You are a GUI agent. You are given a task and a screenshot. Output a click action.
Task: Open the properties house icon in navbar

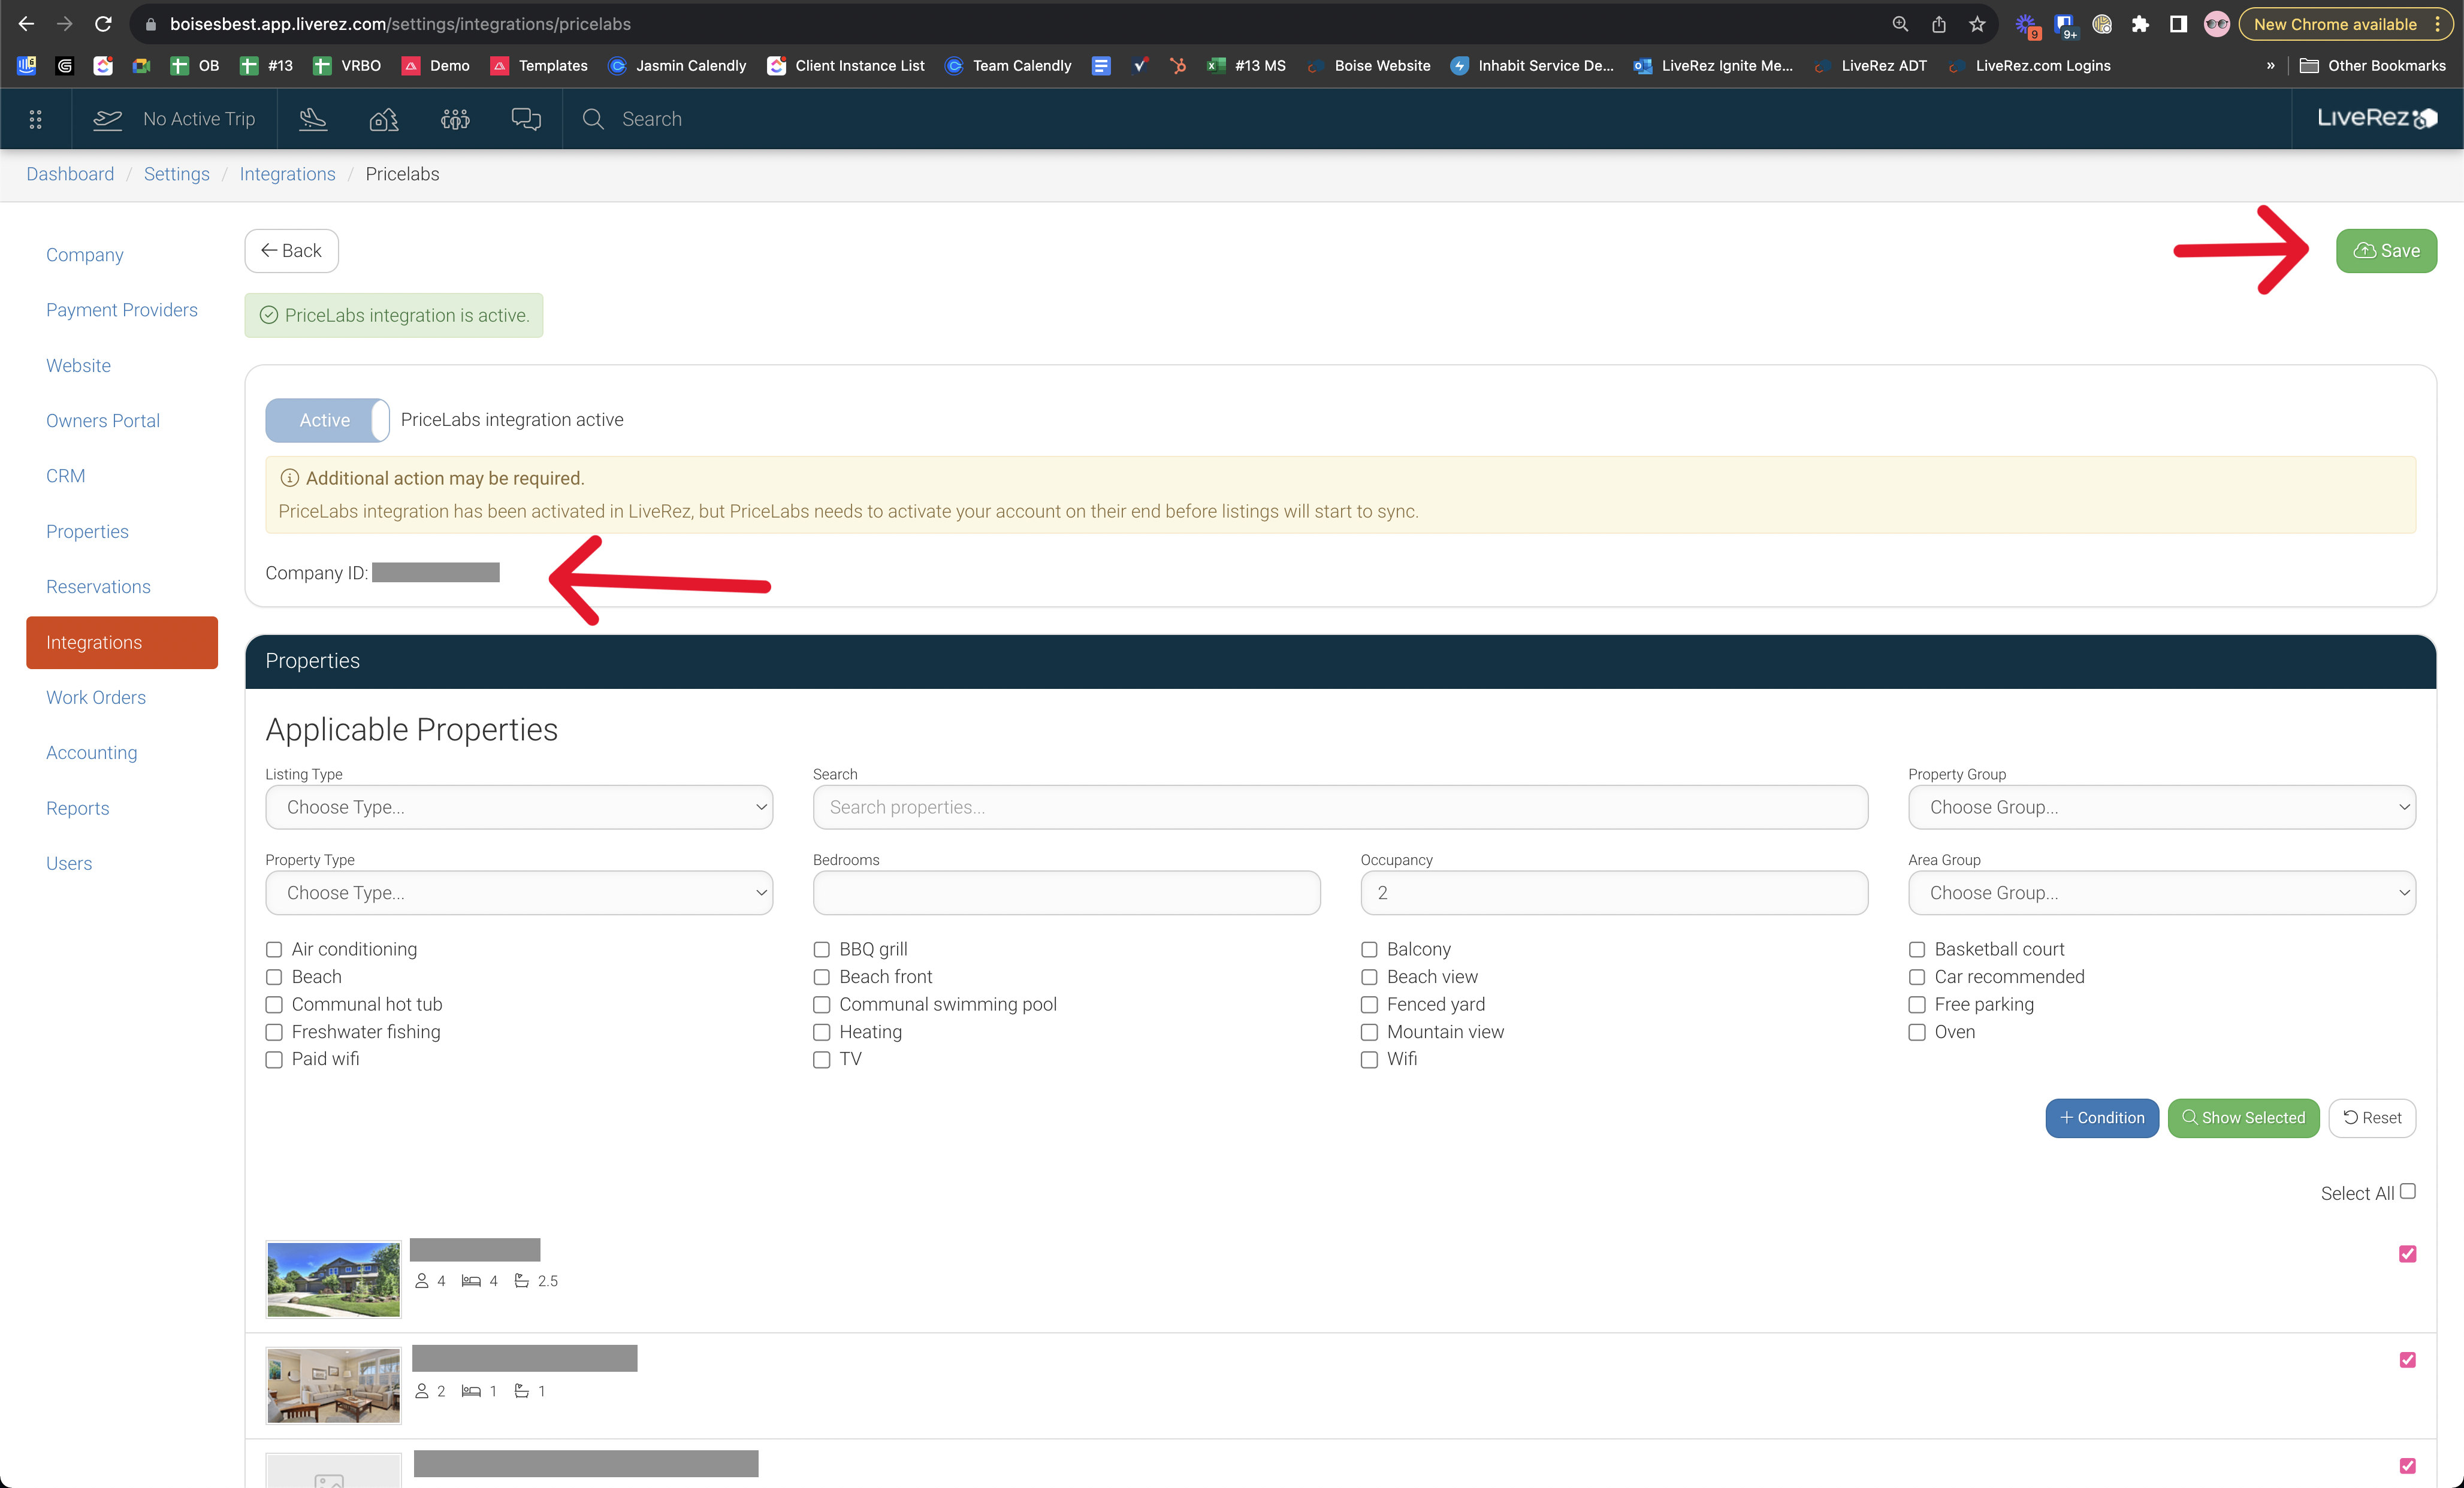(x=384, y=119)
